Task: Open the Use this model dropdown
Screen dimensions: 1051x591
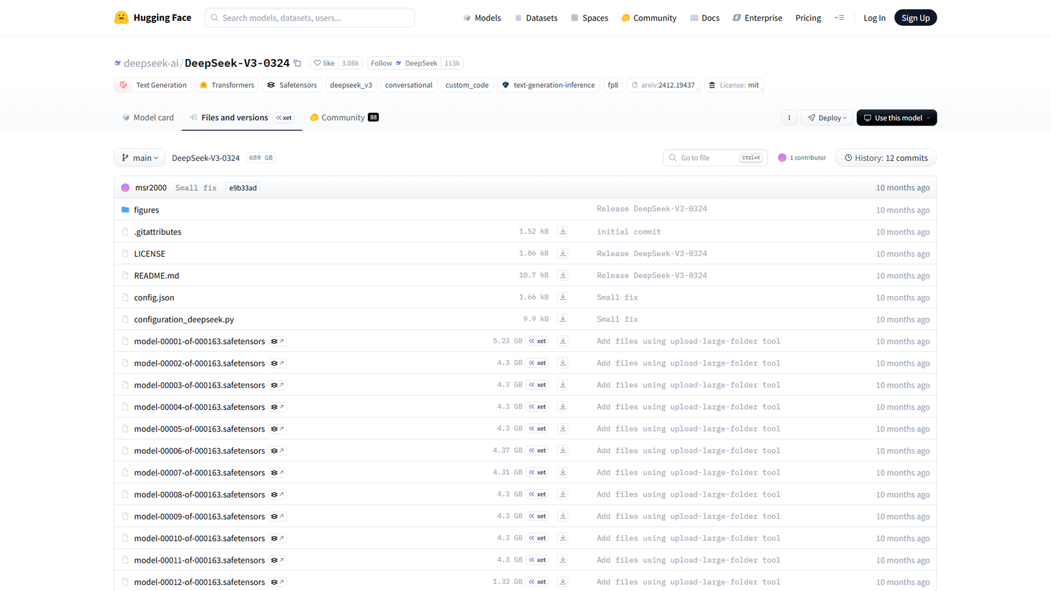Action: click(897, 117)
